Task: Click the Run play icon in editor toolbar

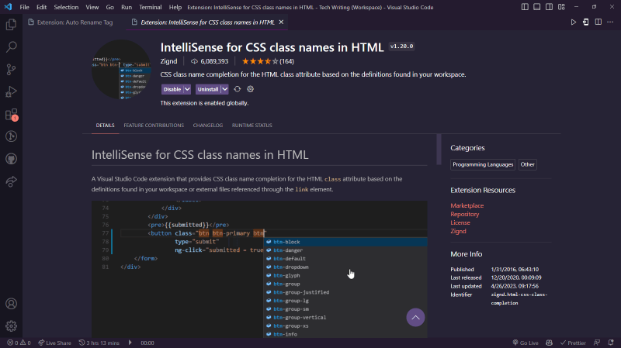Action: [x=573, y=22]
